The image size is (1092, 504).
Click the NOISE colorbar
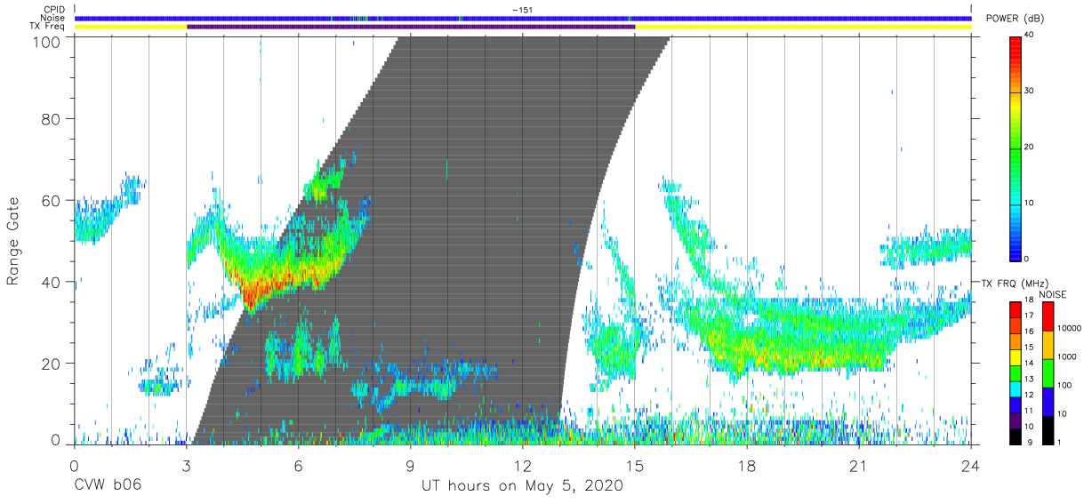click(1048, 373)
